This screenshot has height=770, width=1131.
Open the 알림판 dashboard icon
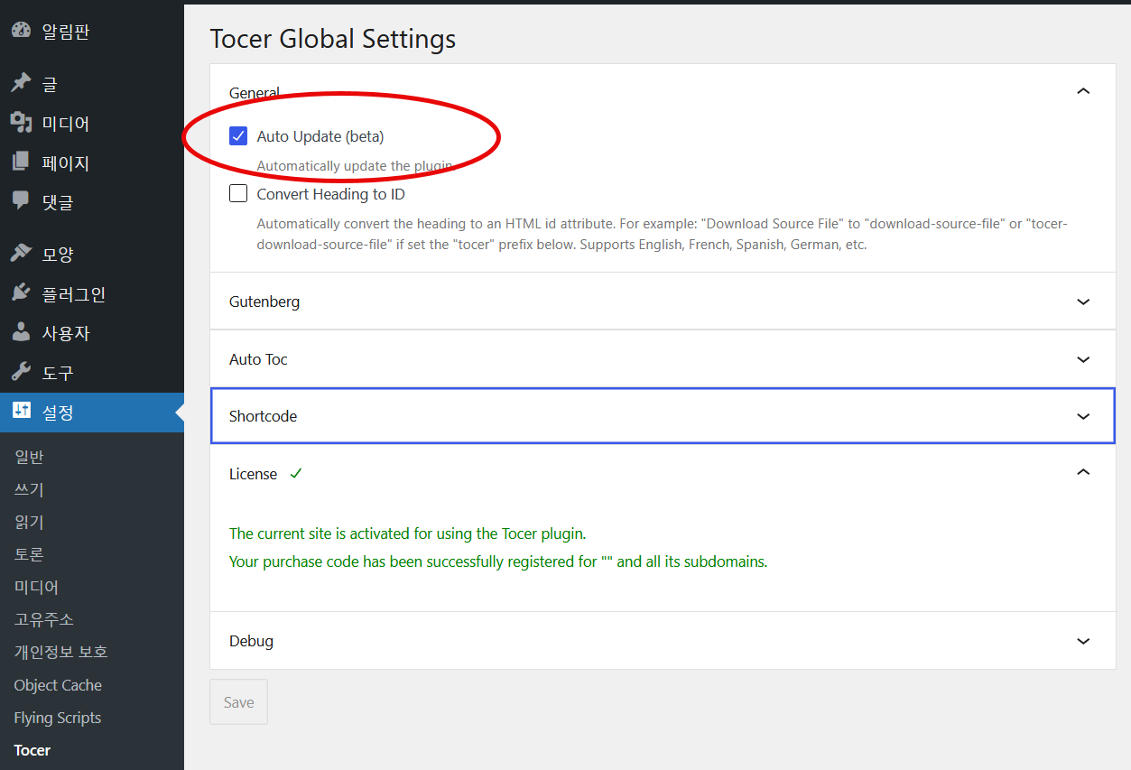pos(22,31)
